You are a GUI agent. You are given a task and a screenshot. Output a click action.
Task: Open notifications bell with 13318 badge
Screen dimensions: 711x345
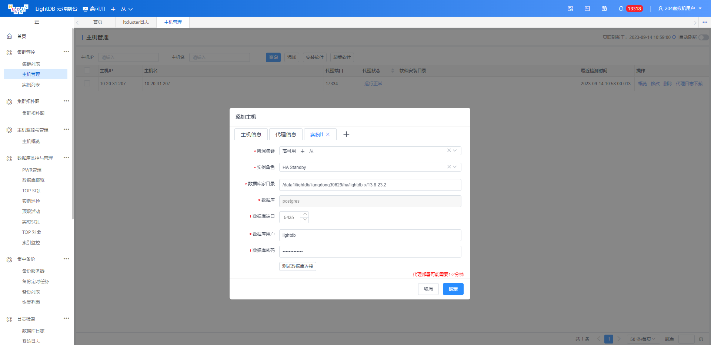click(621, 9)
